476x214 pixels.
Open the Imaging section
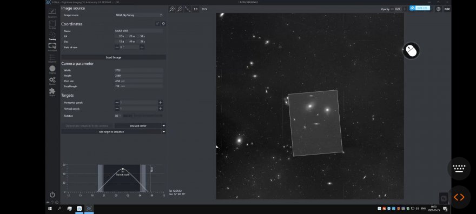[x=52, y=70]
